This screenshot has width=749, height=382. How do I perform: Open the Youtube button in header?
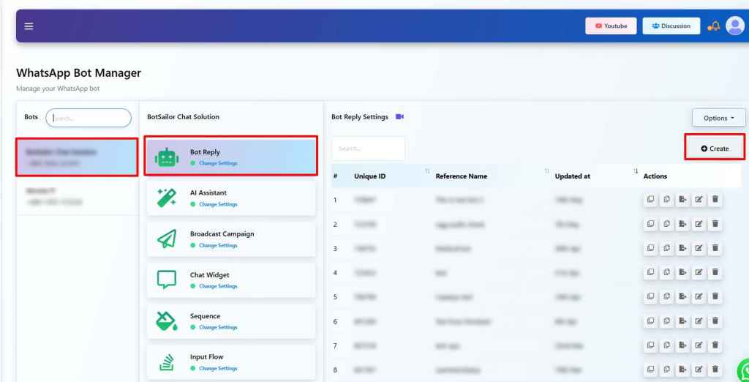click(611, 26)
